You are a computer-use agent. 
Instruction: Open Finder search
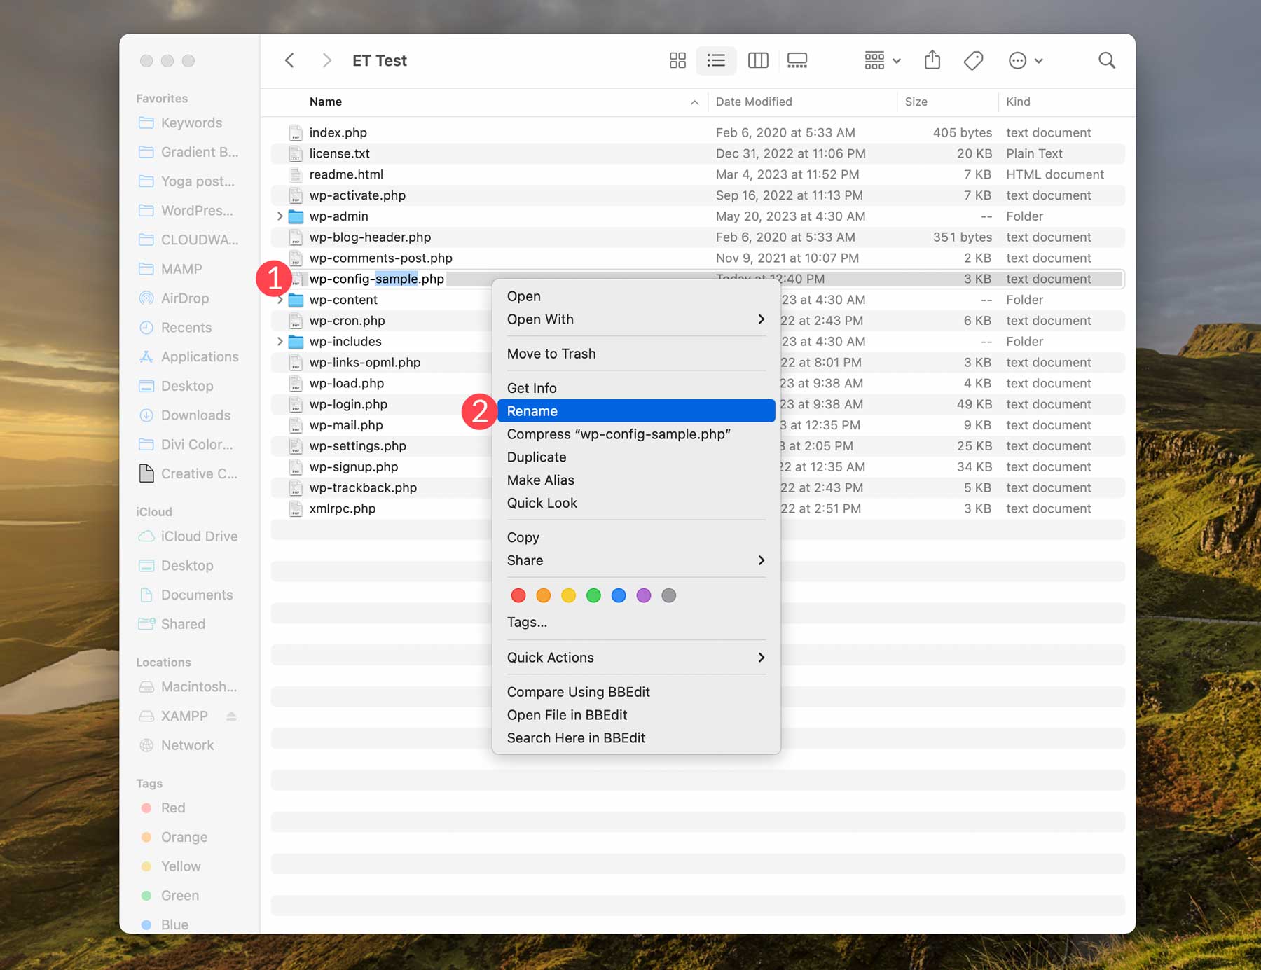coord(1107,60)
